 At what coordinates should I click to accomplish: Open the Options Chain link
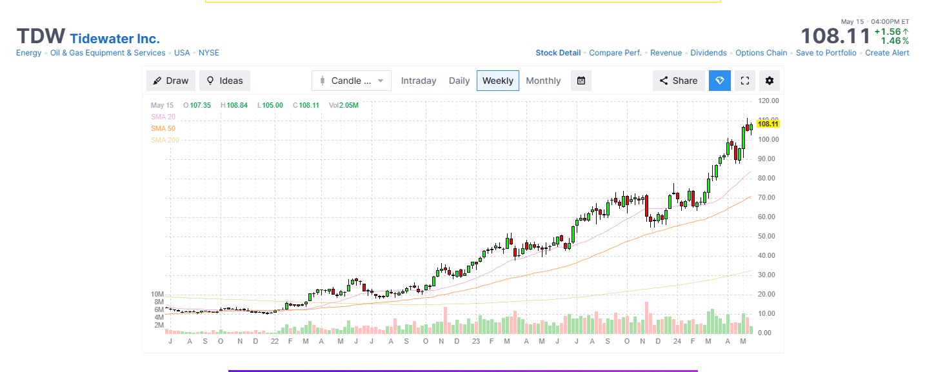[761, 53]
